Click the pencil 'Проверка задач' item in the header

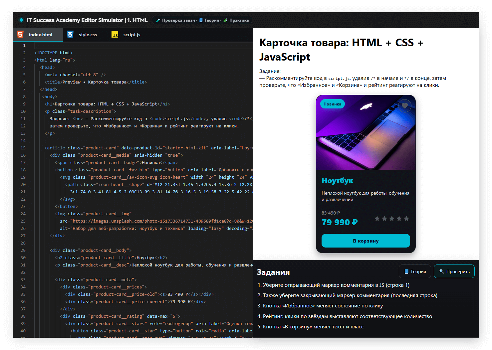pos(176,20)
